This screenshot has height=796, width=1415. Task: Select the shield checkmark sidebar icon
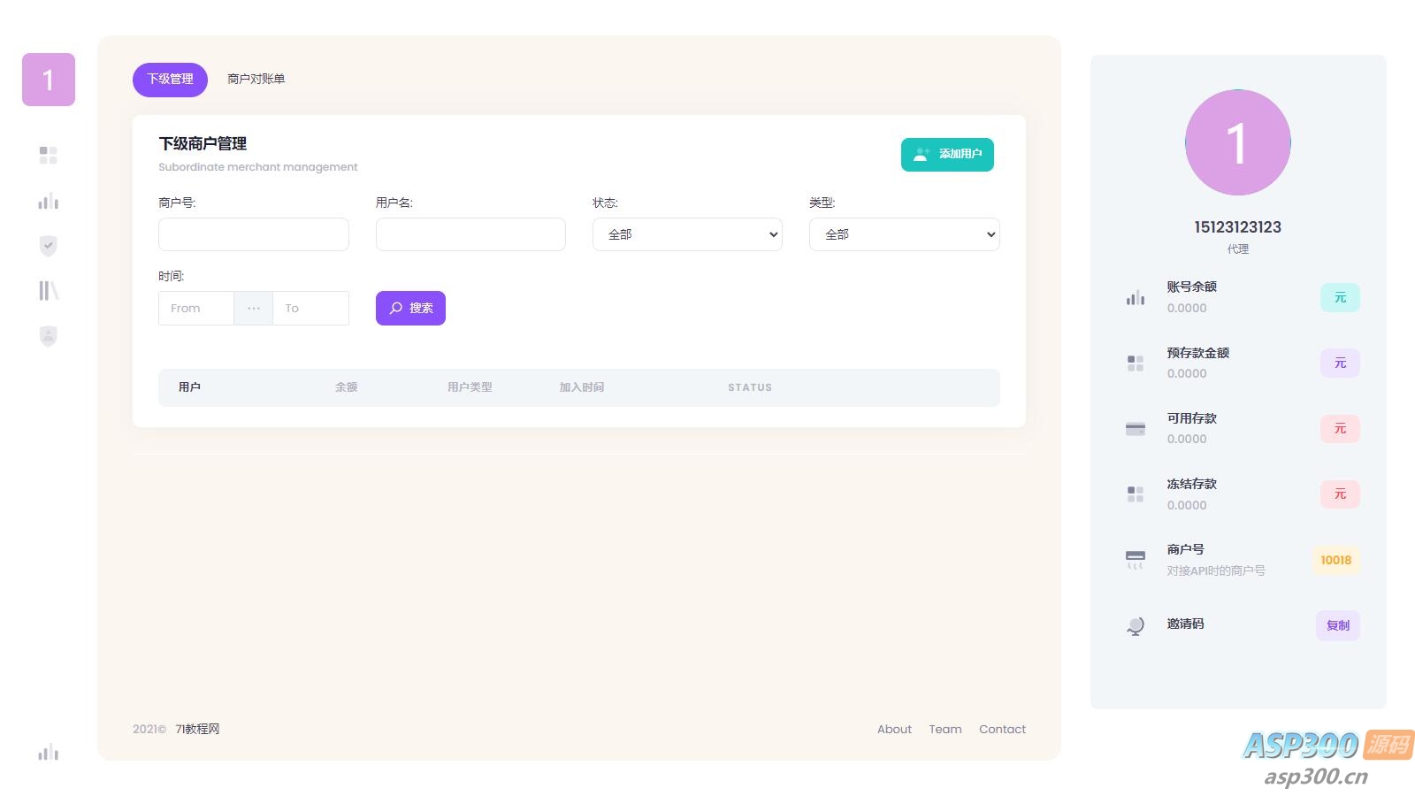coord(48,246)
